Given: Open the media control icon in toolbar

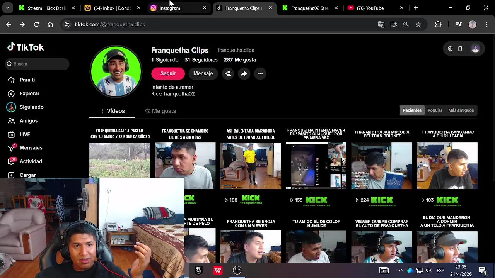Looking at the screenshot, I should click(x=459, y=24).
